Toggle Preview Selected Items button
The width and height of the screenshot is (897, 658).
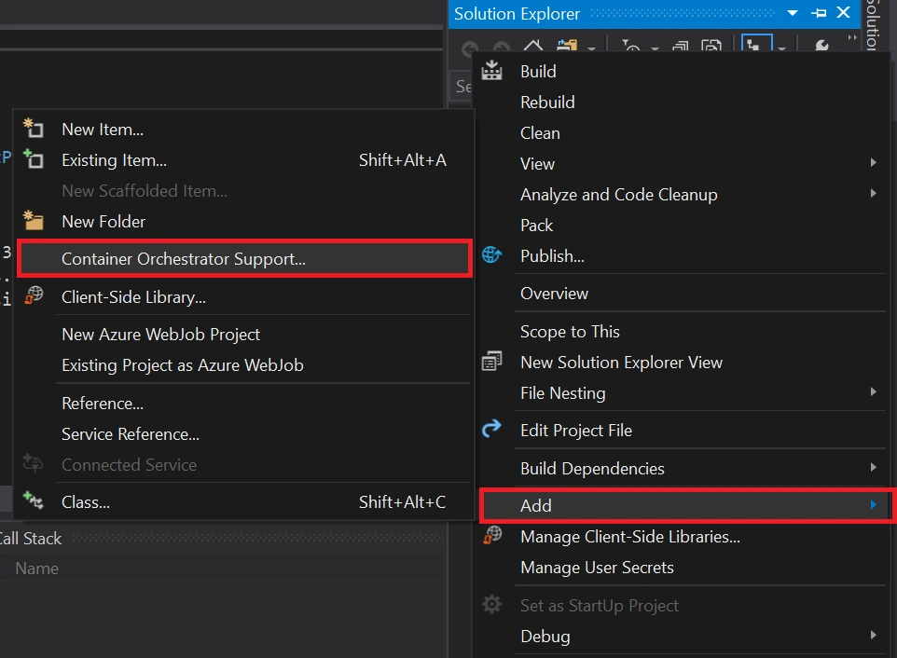pyautogui.click(x=756, y=44)
